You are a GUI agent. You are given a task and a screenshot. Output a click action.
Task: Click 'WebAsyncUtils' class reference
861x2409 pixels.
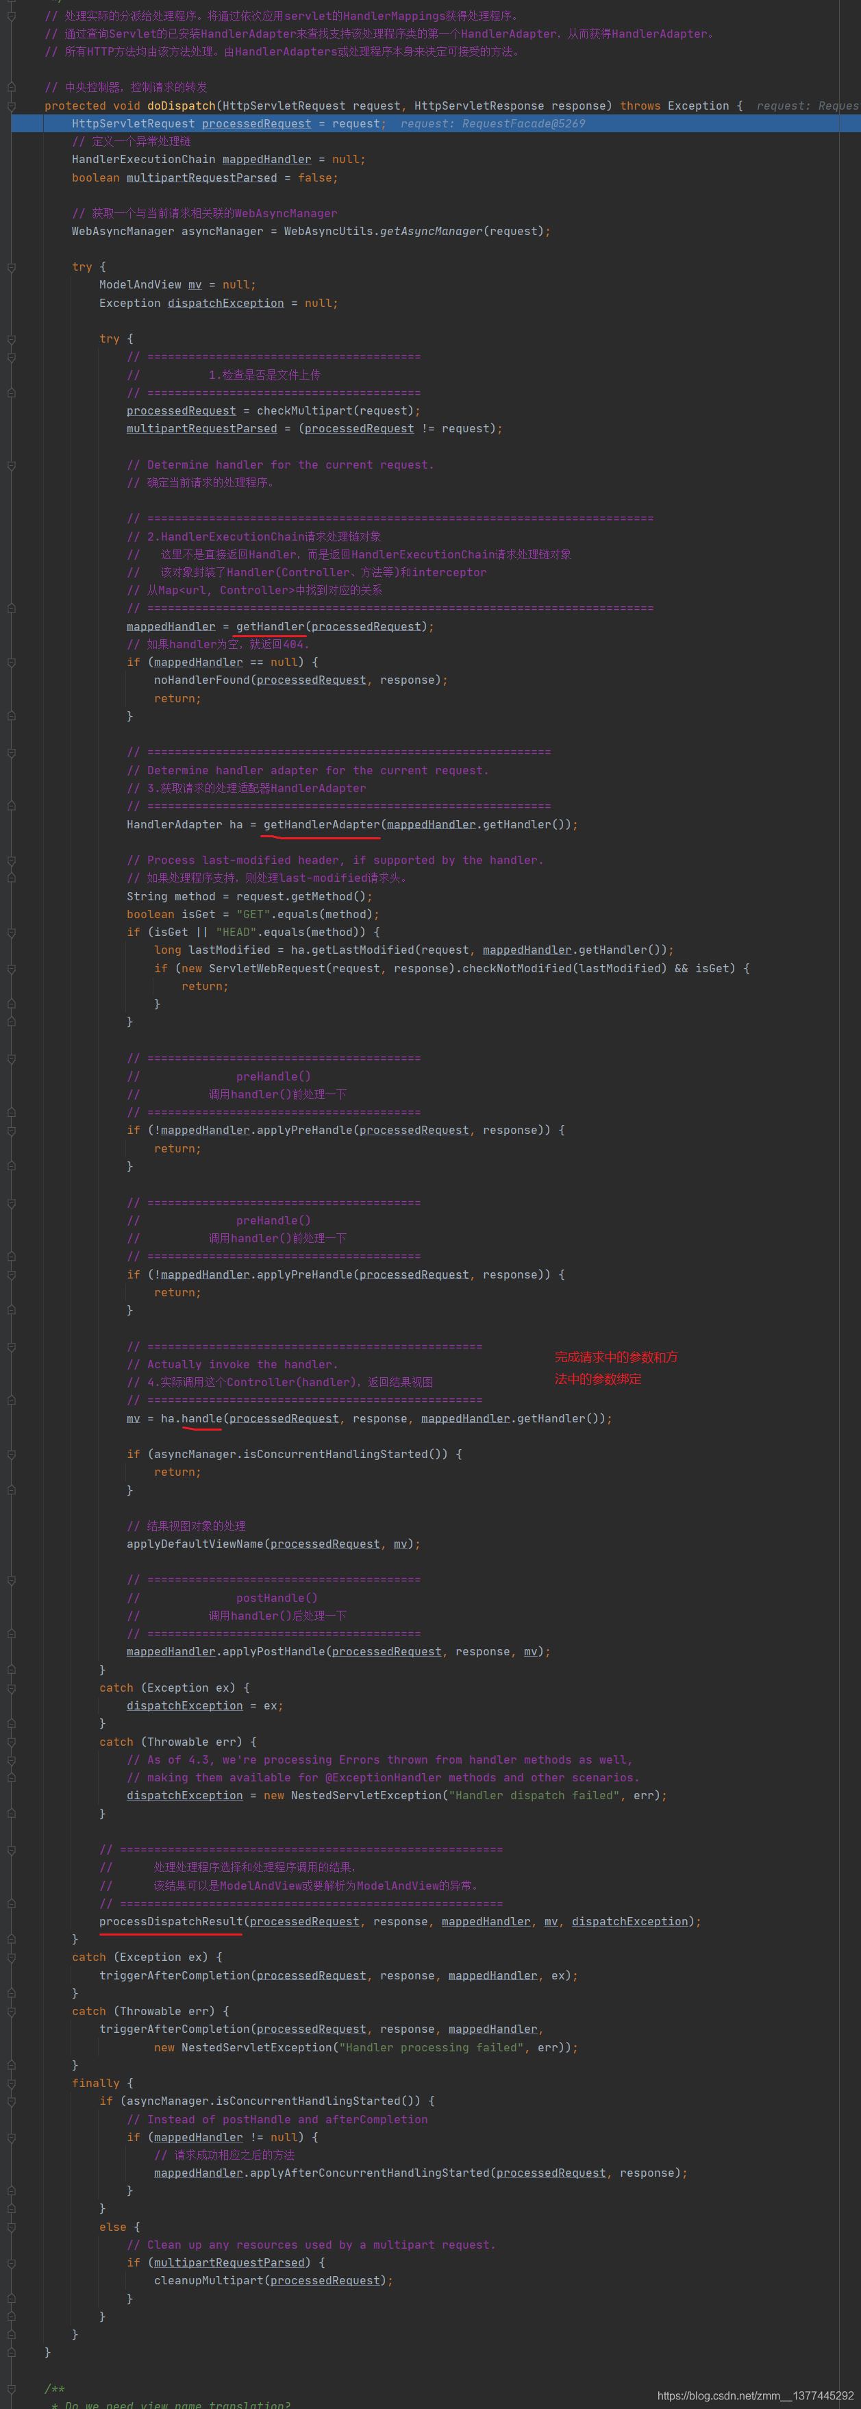328,231
